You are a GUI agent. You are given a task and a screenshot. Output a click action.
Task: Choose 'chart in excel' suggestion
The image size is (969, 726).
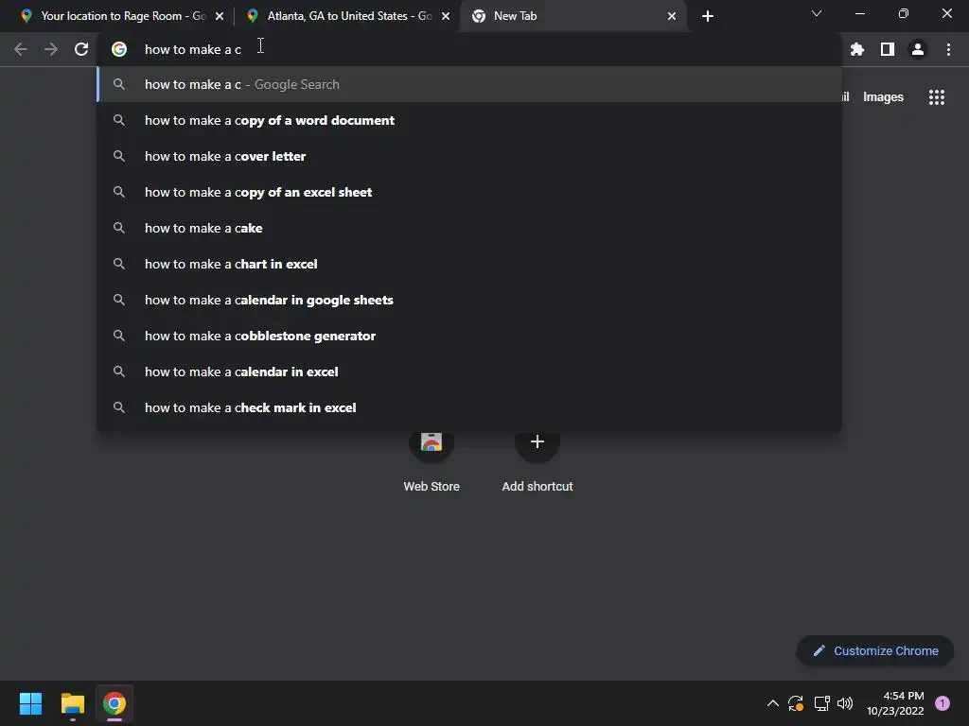click(469, 264)
